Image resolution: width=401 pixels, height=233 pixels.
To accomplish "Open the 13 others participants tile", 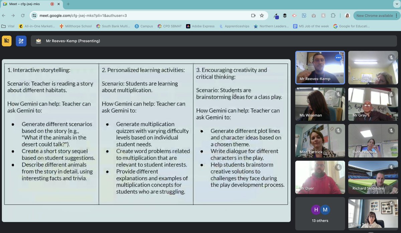I will (x=320, y=214).
